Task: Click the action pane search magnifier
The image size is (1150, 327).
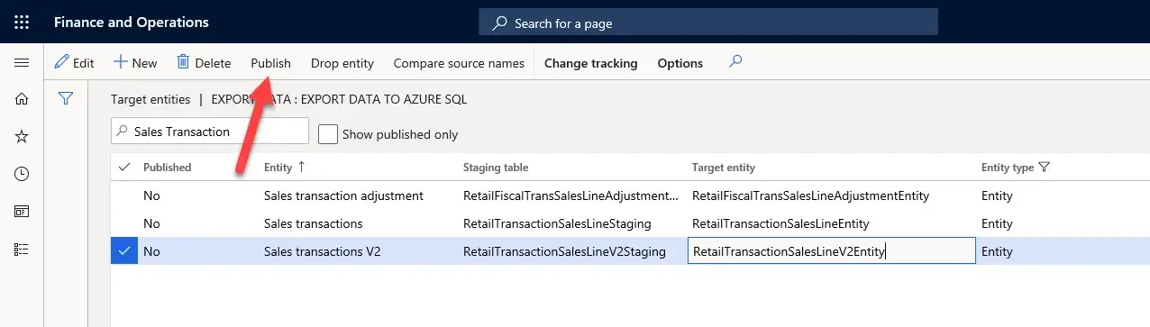Action: (735, 62)
